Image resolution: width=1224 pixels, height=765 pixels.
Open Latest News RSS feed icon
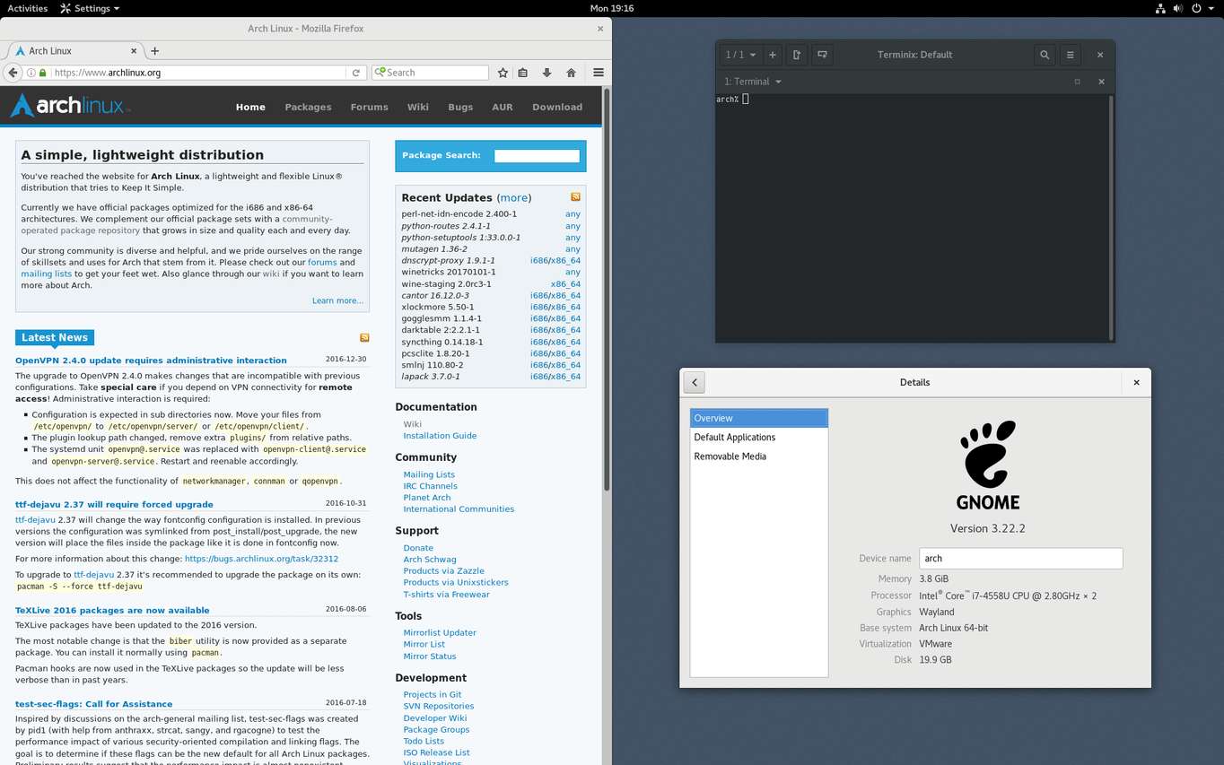point(364,337)
